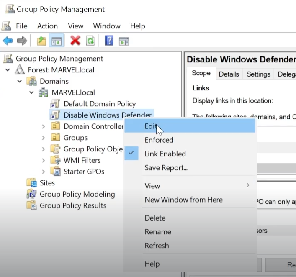
Task: Select the Group Policy Results label
Action: pos(73,205)
